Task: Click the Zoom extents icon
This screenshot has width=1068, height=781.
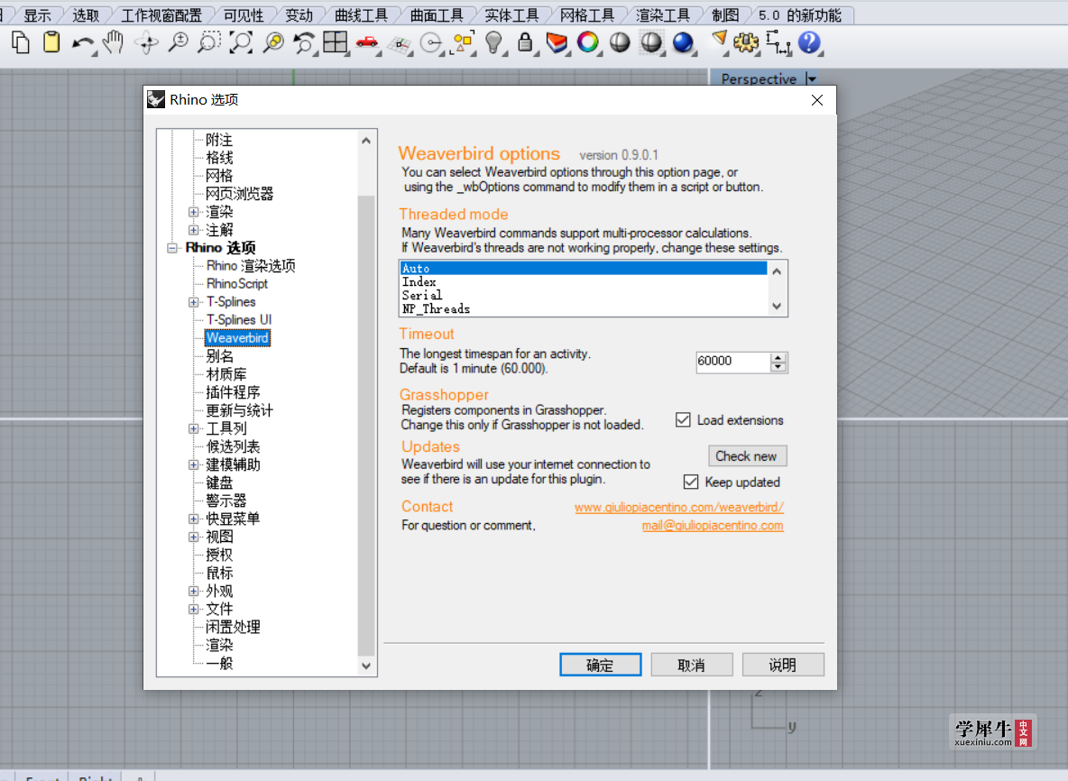Action: [x=241, y=42]
